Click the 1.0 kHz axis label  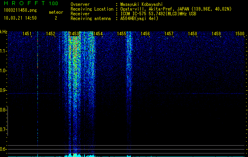3,71
